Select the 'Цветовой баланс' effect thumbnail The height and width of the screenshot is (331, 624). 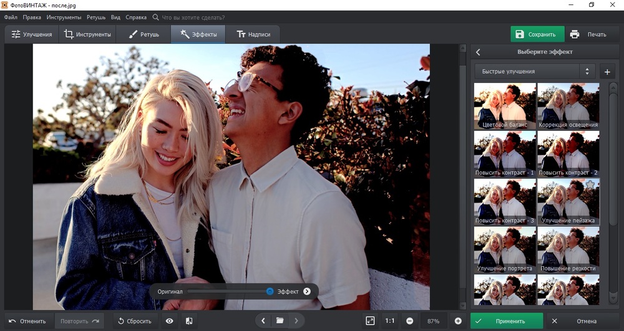505,106
